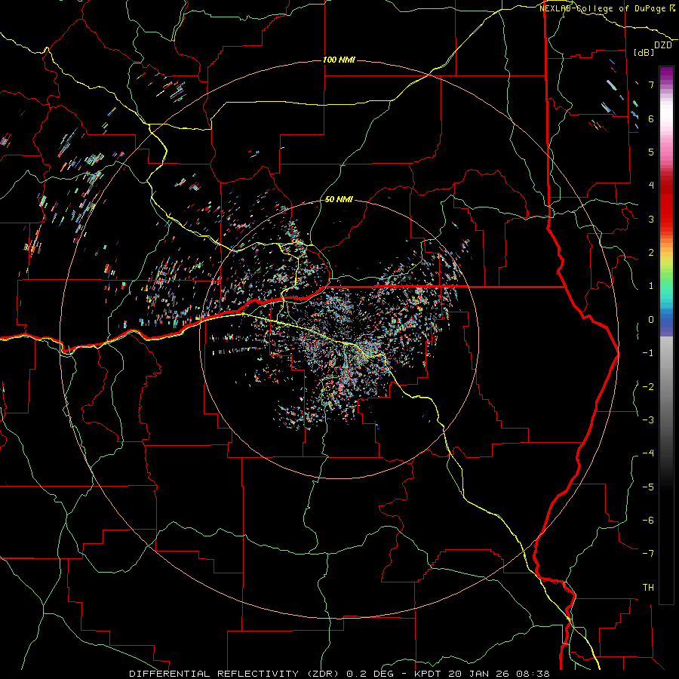Click the 6 value on the dB scale

(x=651, y=118)
